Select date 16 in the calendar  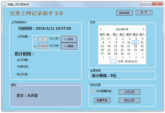(x=122, y=46)
